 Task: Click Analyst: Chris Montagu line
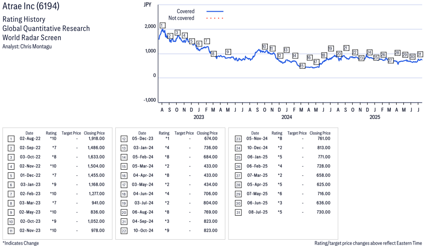[x=27, y=46]
